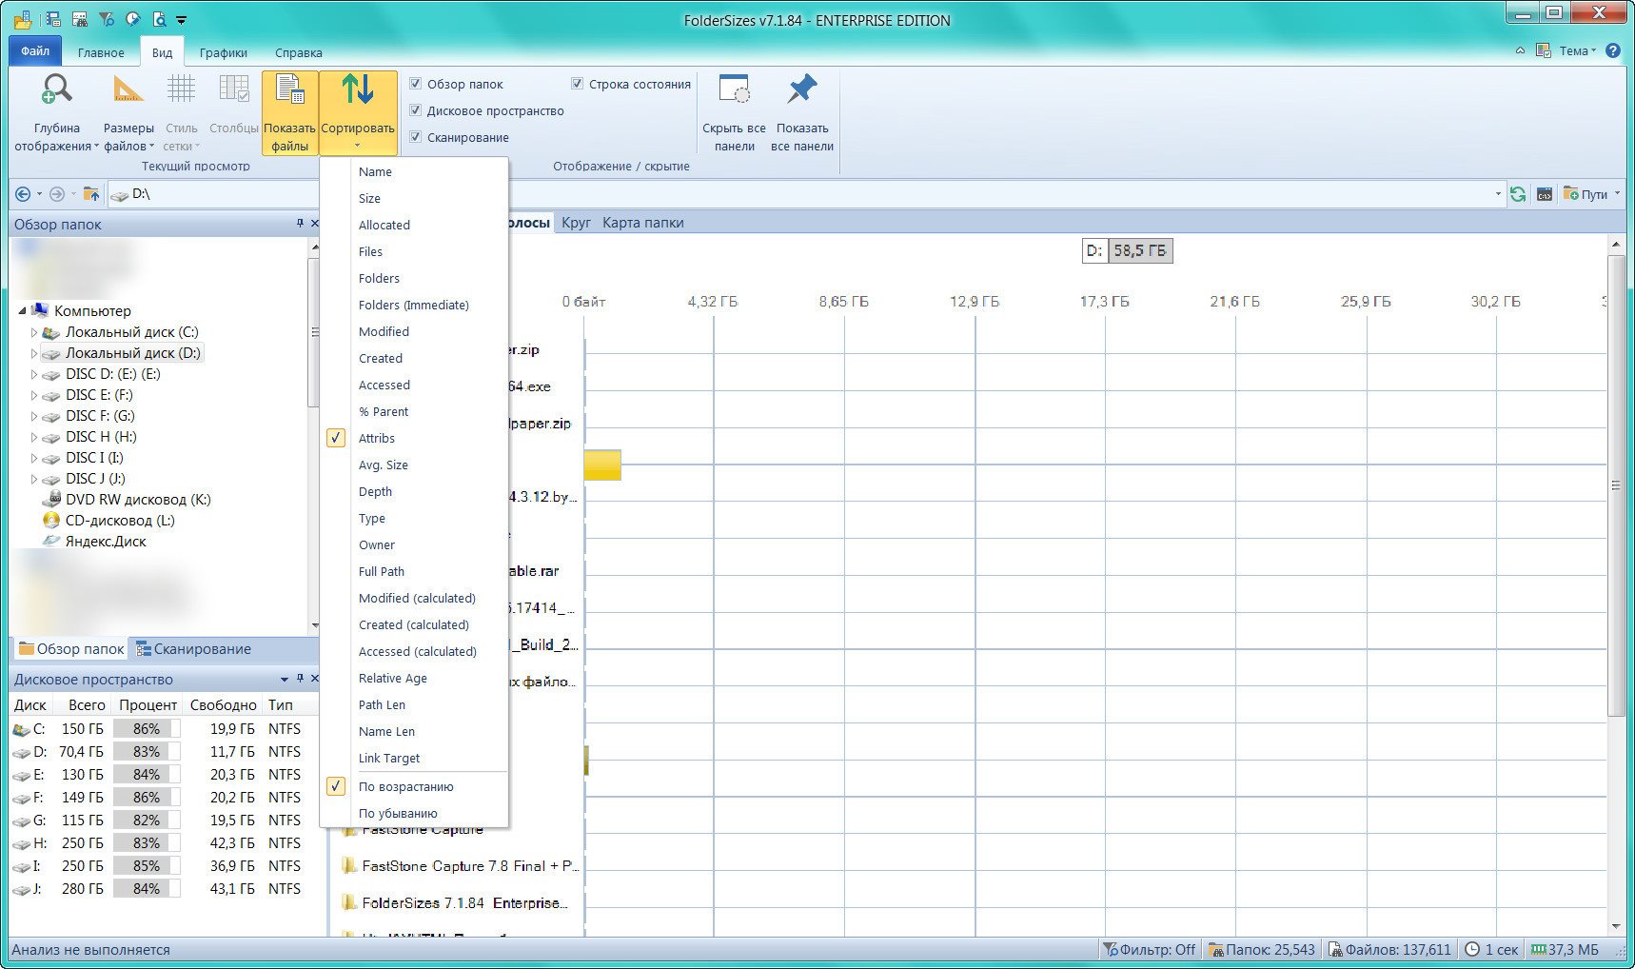The height and width of the screenshot is (969, 1635).
Task: Click the 85% usage bar for disk I:
Action: click(147, 865)
